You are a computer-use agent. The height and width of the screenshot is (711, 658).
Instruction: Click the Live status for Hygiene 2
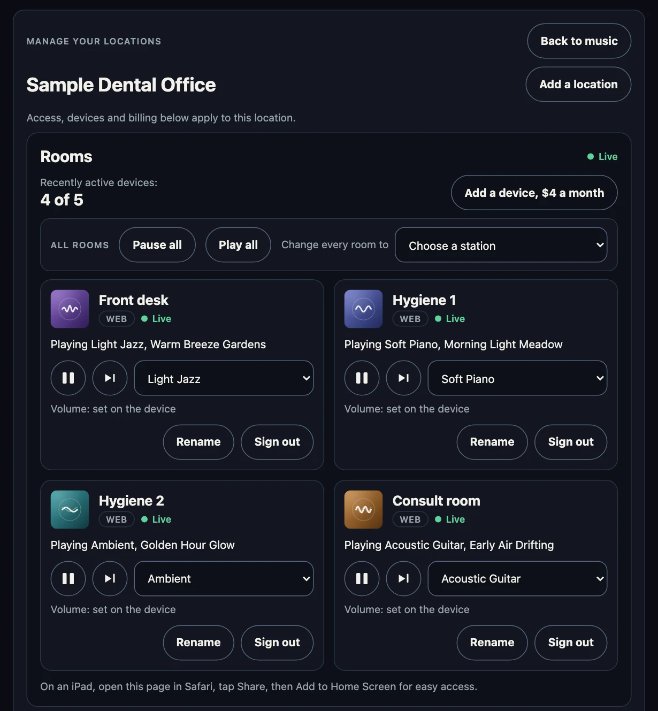point(156,519)
